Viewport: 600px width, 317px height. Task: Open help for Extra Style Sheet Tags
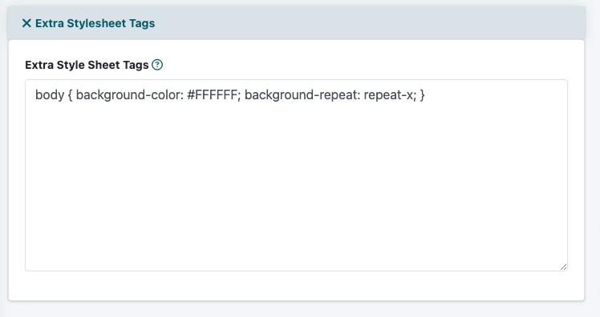pyautogui.click(x=157, y=65)
